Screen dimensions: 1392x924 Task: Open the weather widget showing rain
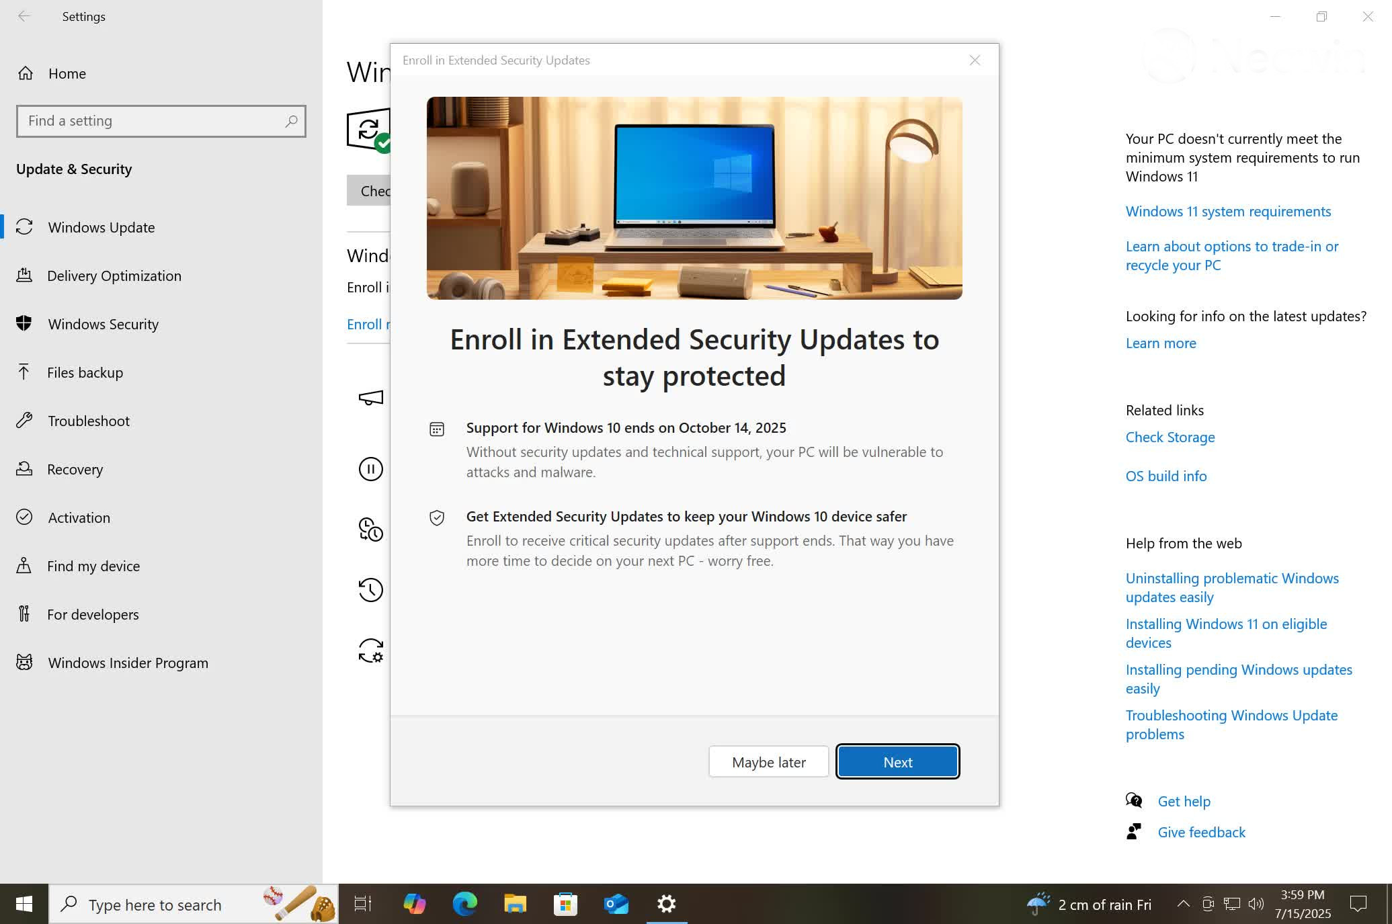pyautogui.click(x=1089, y=905)
